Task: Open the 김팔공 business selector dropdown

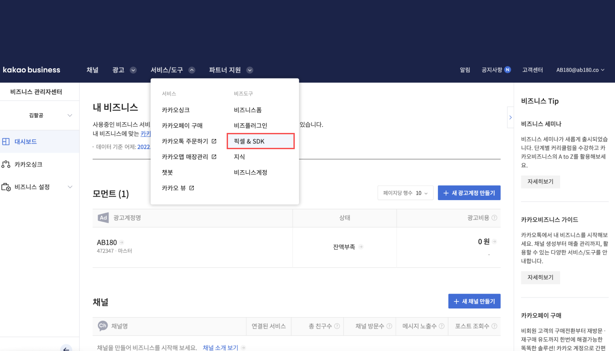Action: click(x=40, y=115)
